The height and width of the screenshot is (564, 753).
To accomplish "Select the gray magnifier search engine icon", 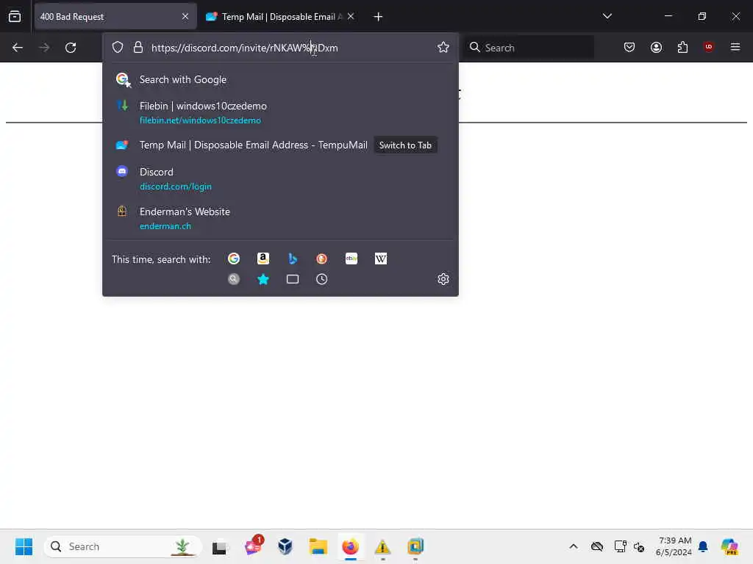I will (x=234, y=279).
